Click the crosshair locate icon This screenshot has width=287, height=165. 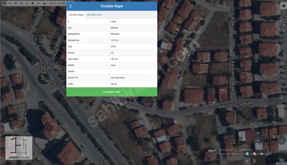pyautogui.click(x=21, y=3)
